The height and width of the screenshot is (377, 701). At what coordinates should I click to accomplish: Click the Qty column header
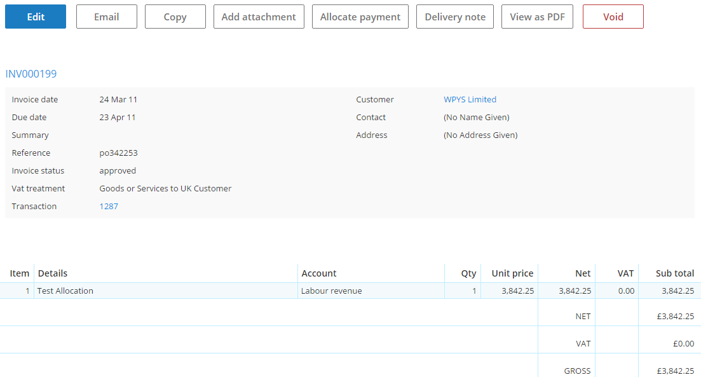(x=468, y=273)
